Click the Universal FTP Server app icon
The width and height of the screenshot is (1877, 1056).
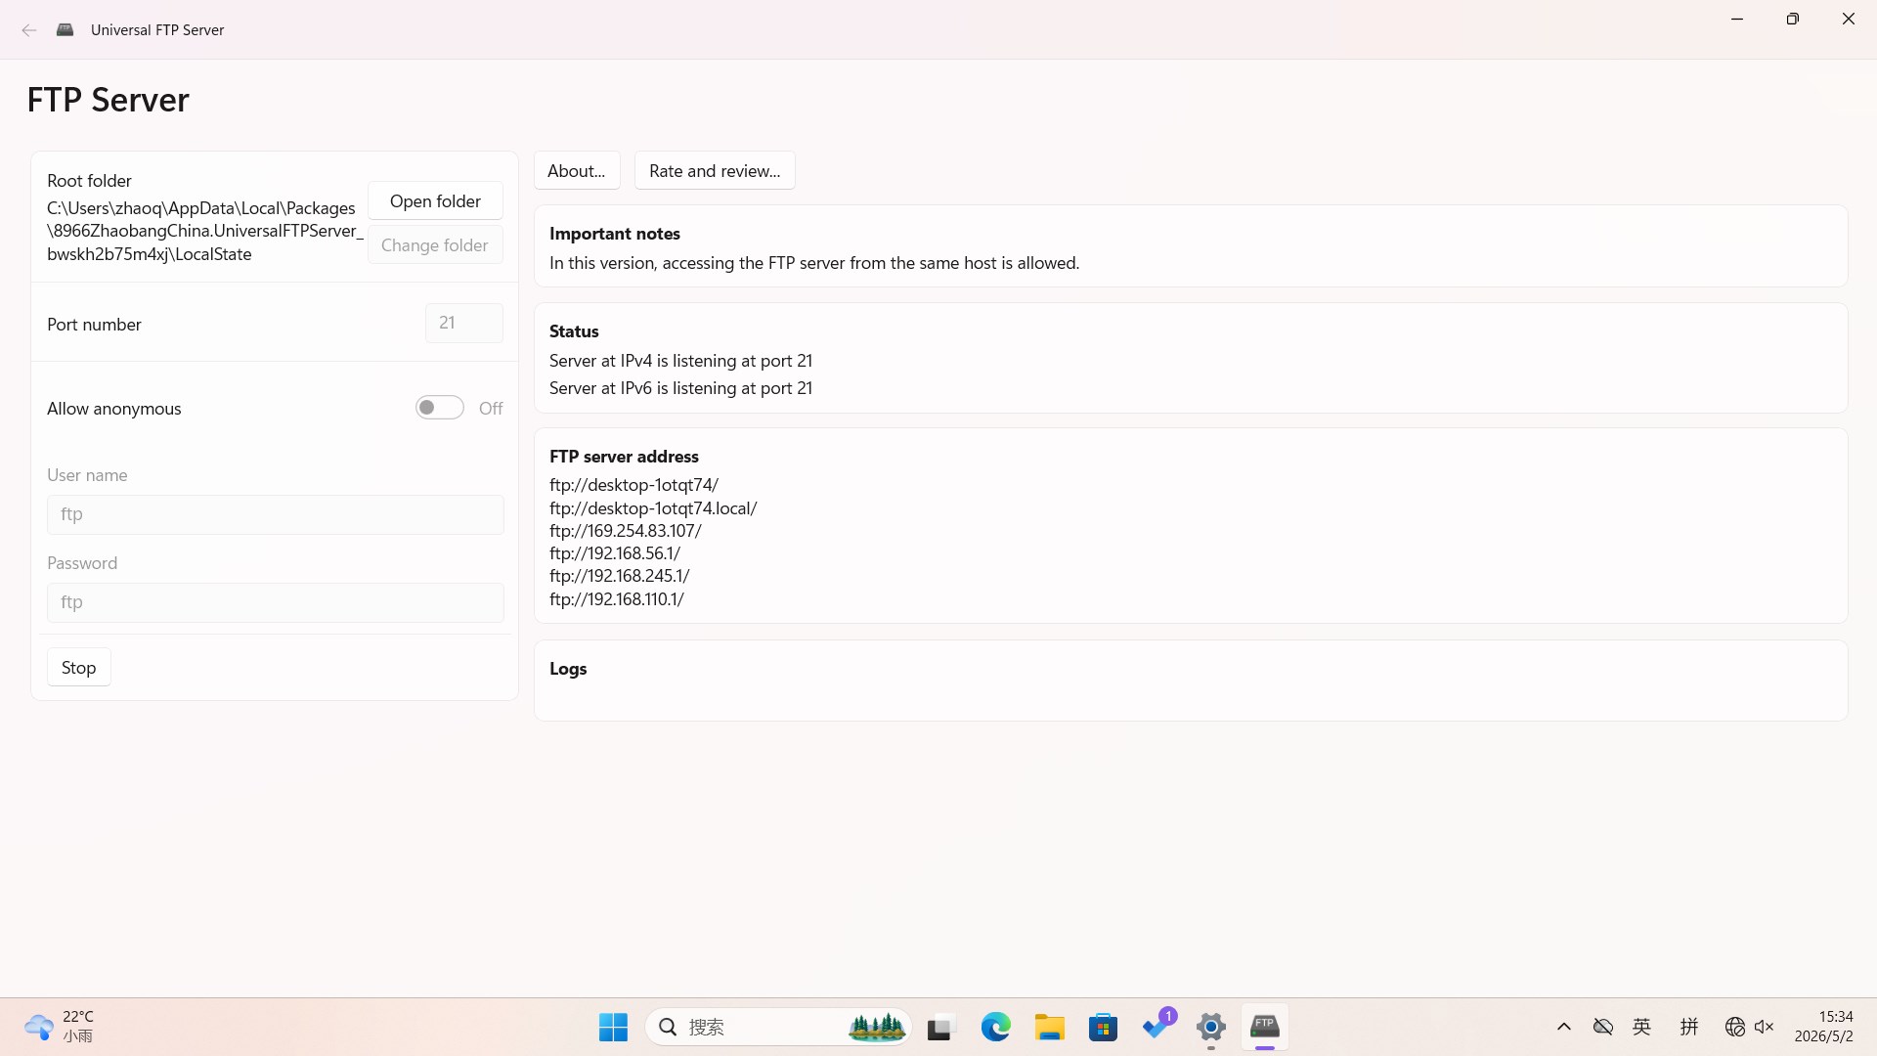pyautogui.click(x=65, y=30)
